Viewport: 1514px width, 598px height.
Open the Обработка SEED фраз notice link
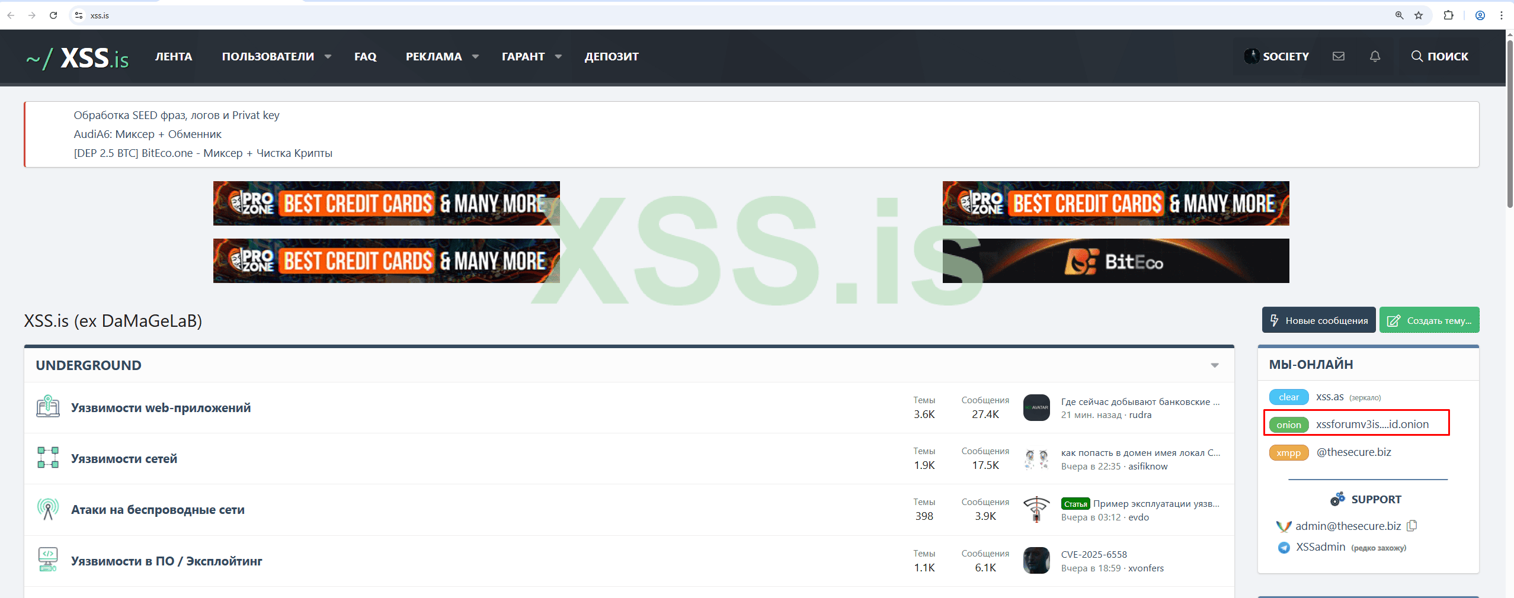tap(177, 115)
